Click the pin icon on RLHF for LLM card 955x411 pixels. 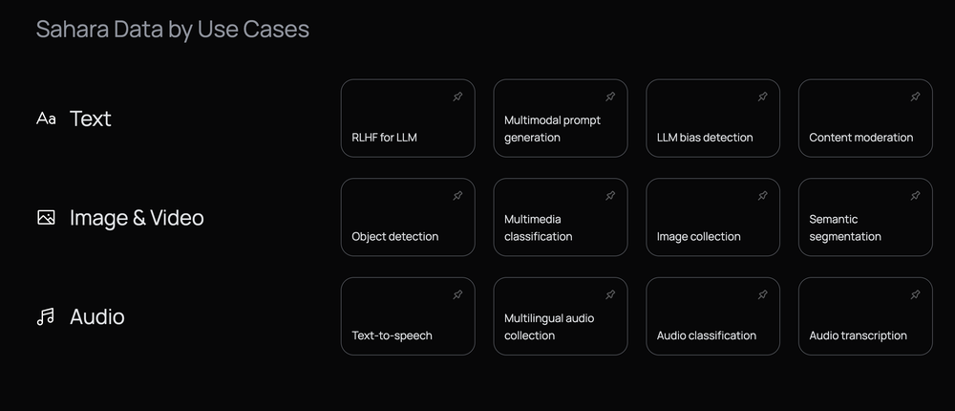click(457, 97)
